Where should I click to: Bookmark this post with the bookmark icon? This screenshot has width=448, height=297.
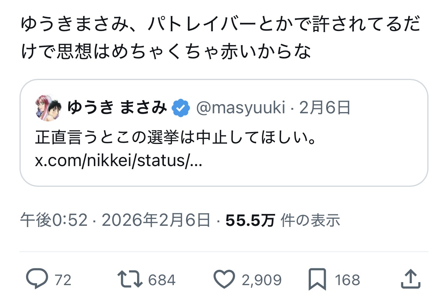317,279
